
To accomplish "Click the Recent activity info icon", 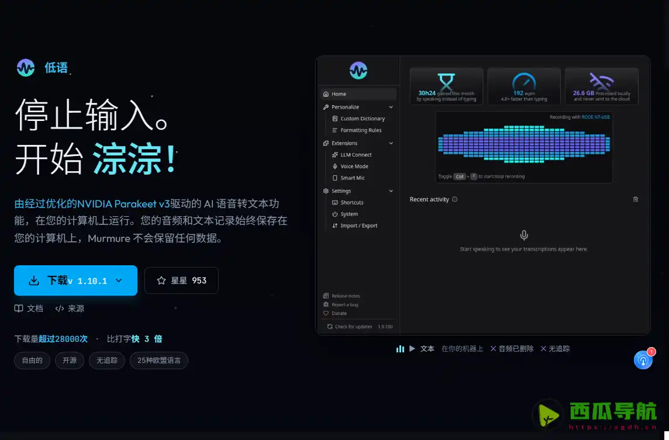I will [x=455, y=199].
